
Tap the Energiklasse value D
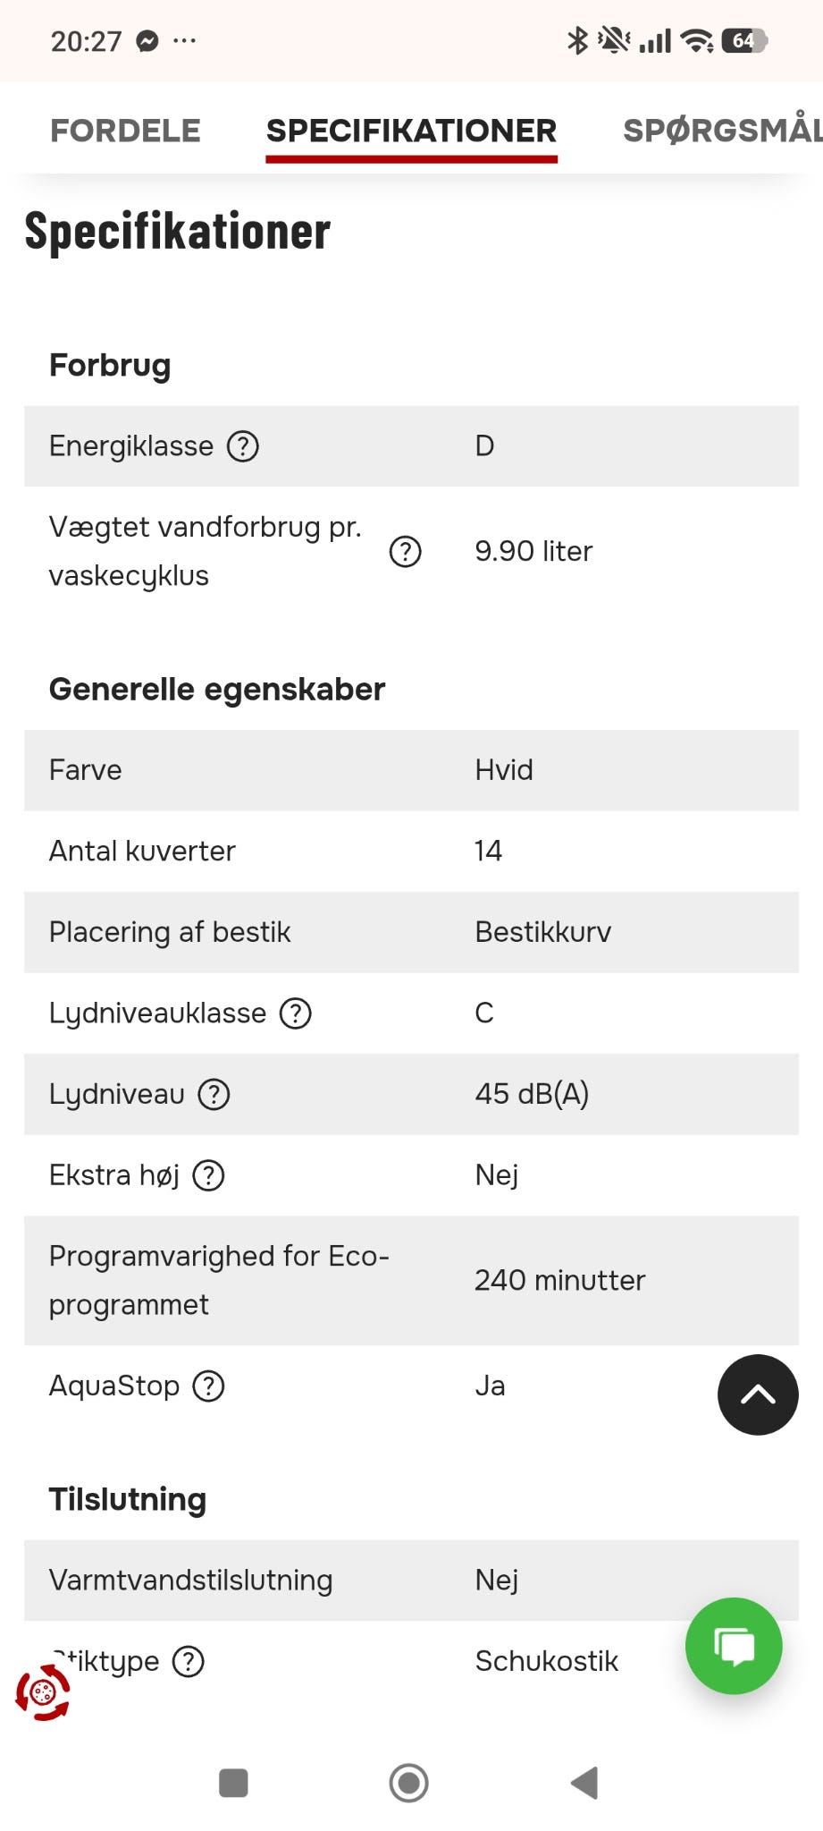pos(484,445)
